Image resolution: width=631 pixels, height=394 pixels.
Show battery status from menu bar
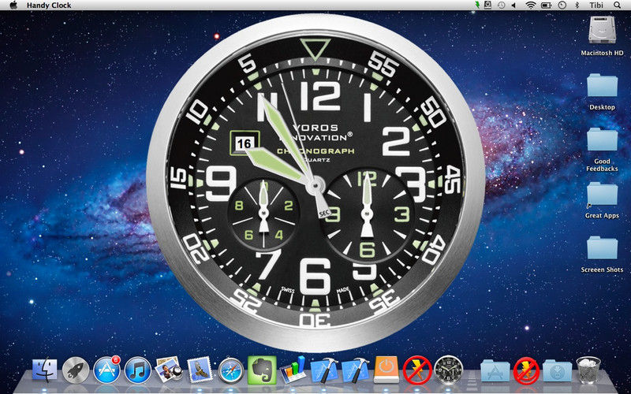coord(546,6)
